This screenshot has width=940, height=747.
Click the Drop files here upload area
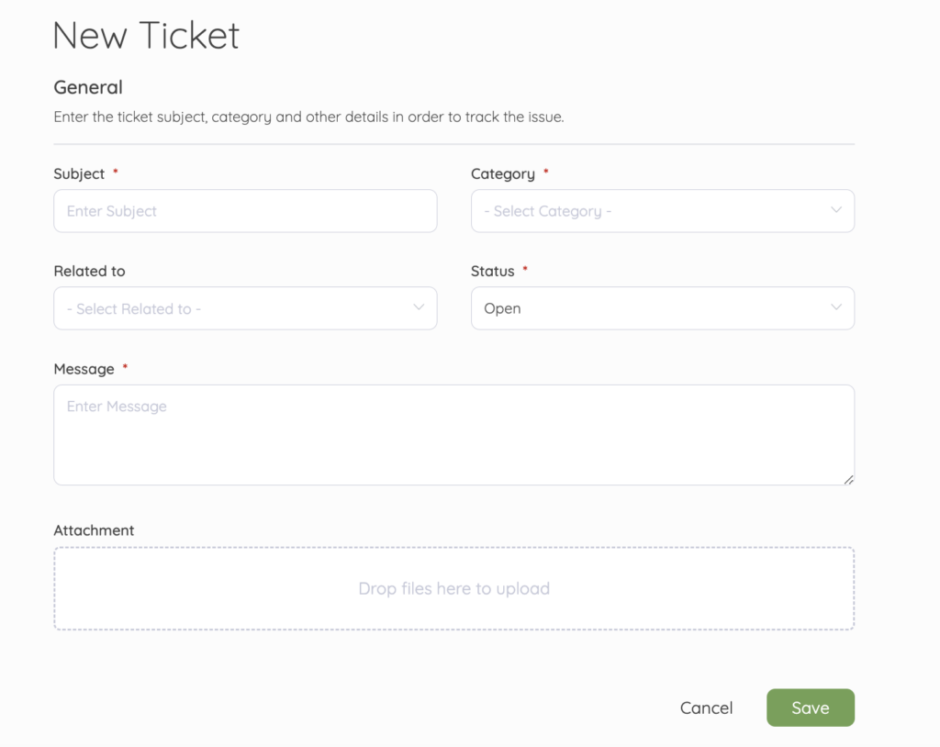(453, 588)
